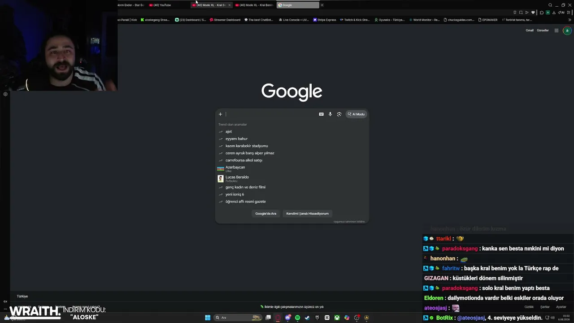Image resolution: width=574 pixels, height=323 pixels.
Task: Open the Oyuneks - Türkiye bookmark
Action: (390, 20)
